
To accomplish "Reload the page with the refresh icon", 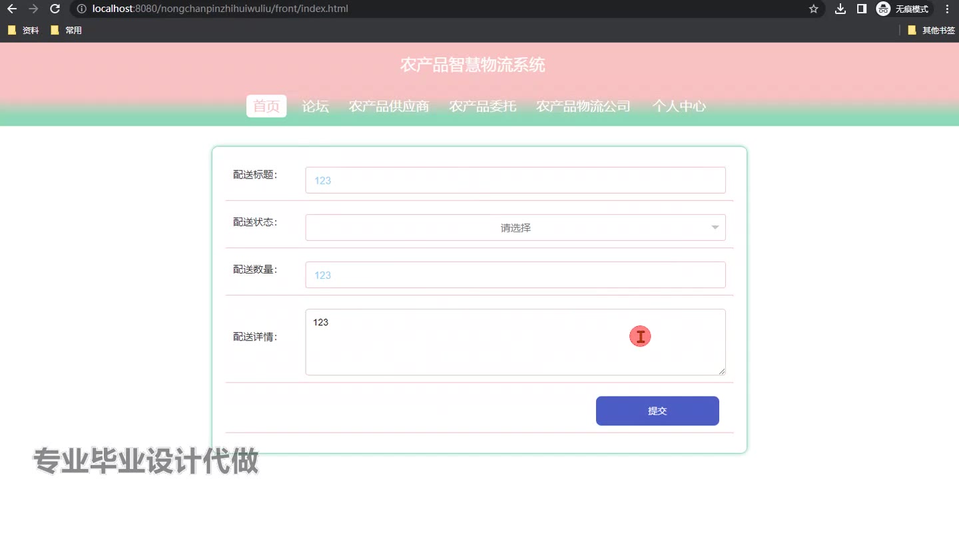I will point(55,9).
